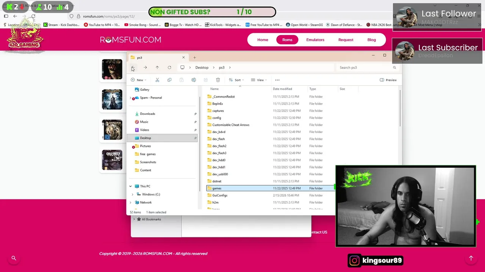Screen dimensions: 485x272
Task: Collapse the This PC node
Action: click(x=131, y=186)
